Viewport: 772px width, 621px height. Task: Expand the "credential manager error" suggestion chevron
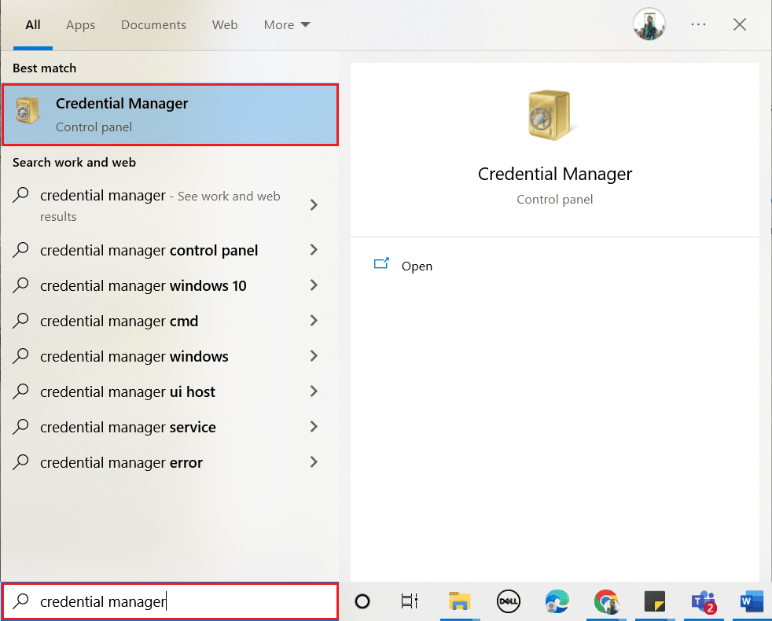pyautogui.click(x=314, y=462)
